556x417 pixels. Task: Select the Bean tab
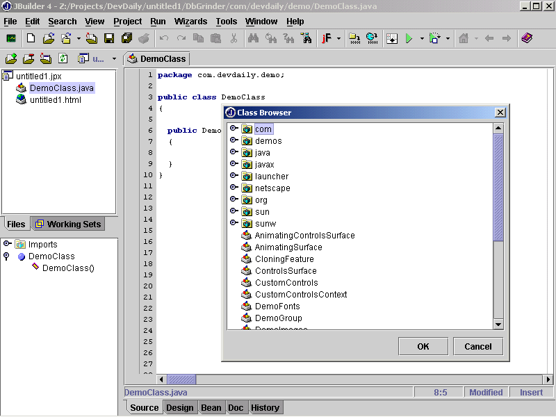point(211,408)
